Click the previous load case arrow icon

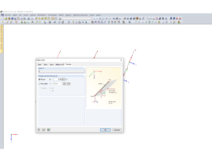pos(94,18)
